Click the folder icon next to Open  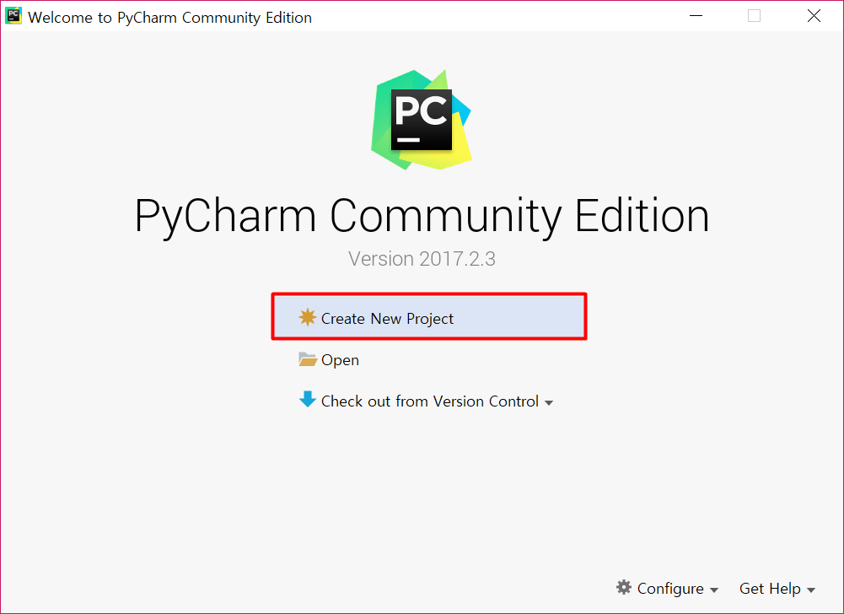[x=308, y=359]
